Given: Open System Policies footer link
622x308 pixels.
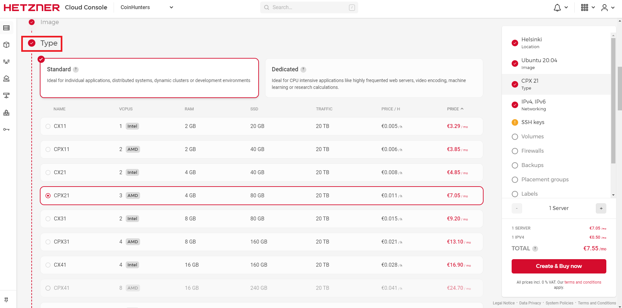Looking at the screenshot, I should pos(559,303).
